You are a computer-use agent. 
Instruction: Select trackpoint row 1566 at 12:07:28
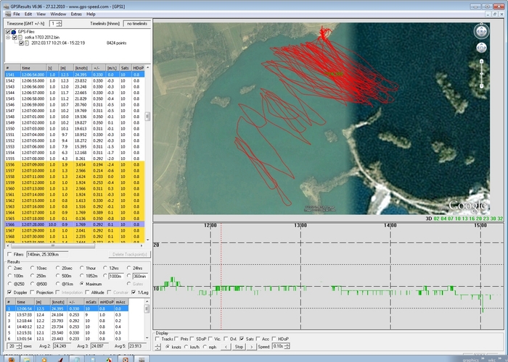75,224
